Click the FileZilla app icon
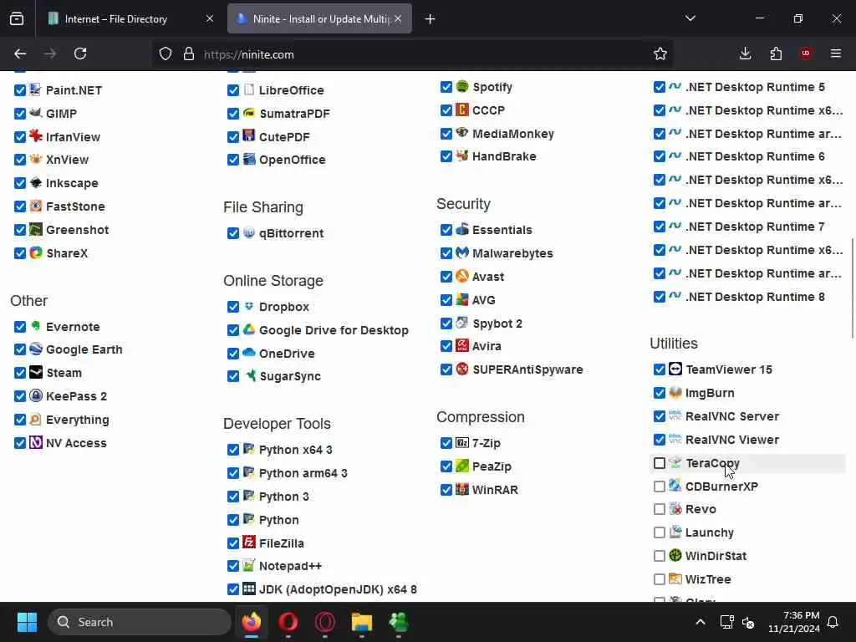The image size is (856, 642). coord(249,543)
